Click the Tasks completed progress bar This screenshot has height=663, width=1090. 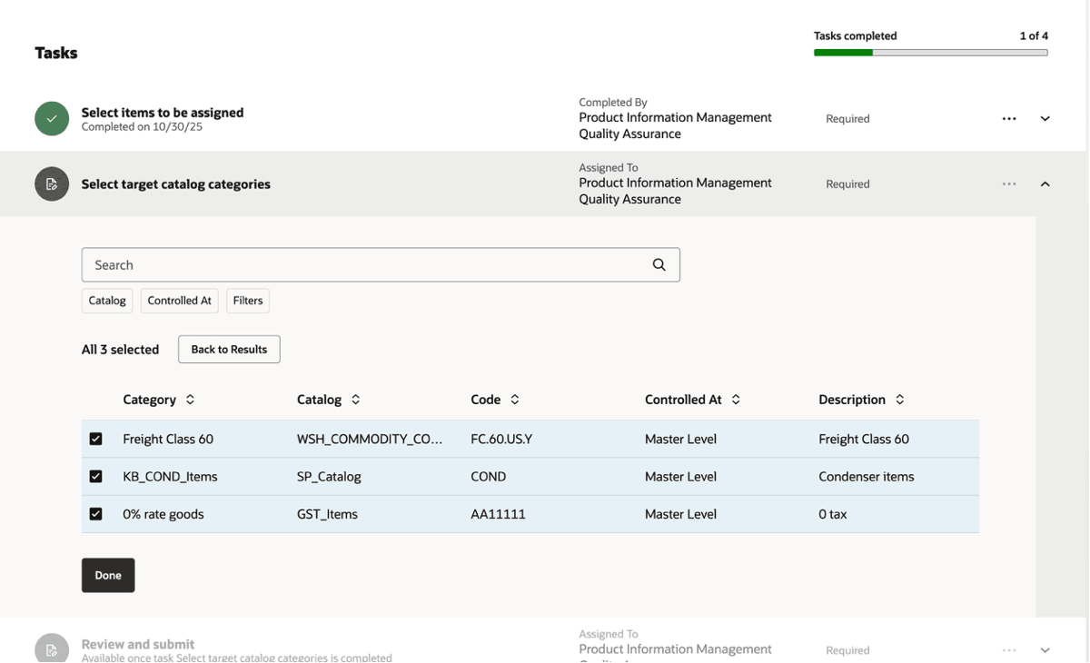pyautogui.click(x=930, y=52)
